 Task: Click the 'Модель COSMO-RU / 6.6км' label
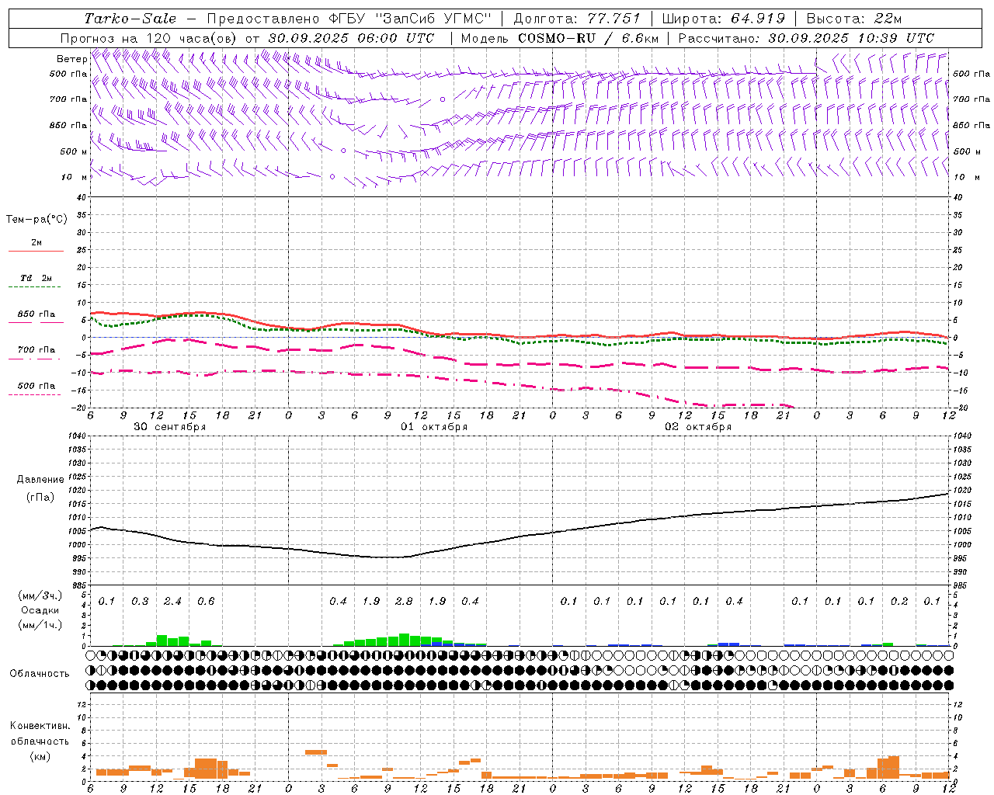[559, 38]
